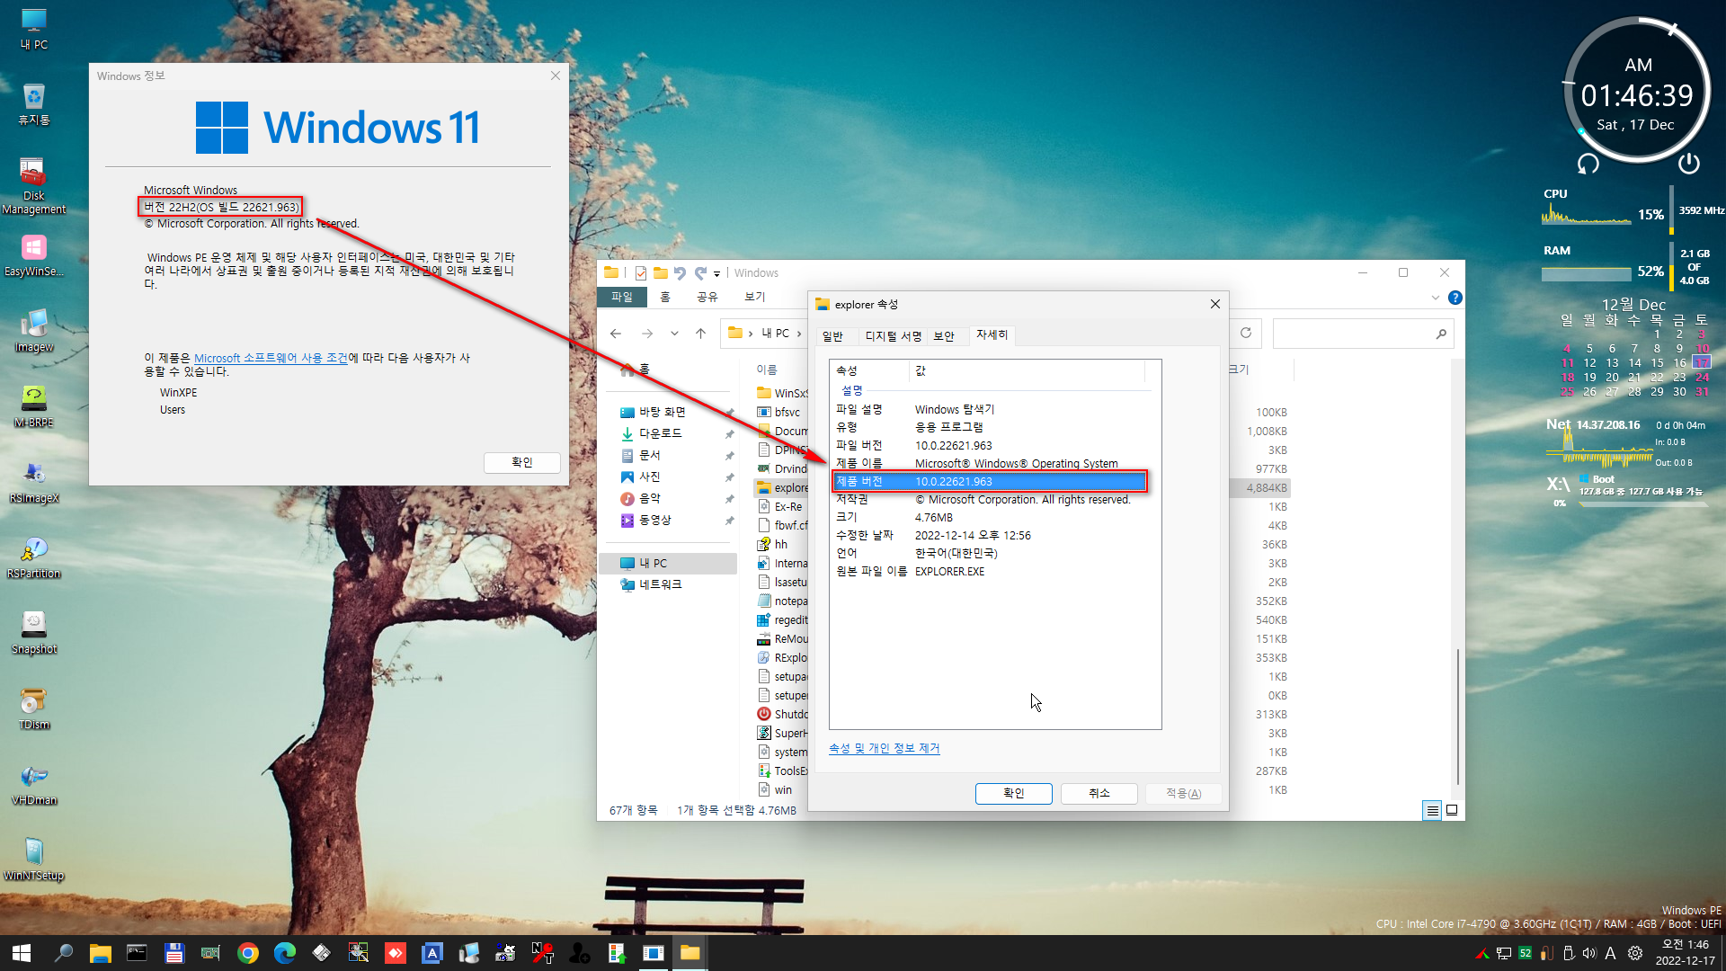This screenshot has width=1726, height=971.
Task: Open the recent locations dropdown in Explorer
Action: (x=674, y=334)
